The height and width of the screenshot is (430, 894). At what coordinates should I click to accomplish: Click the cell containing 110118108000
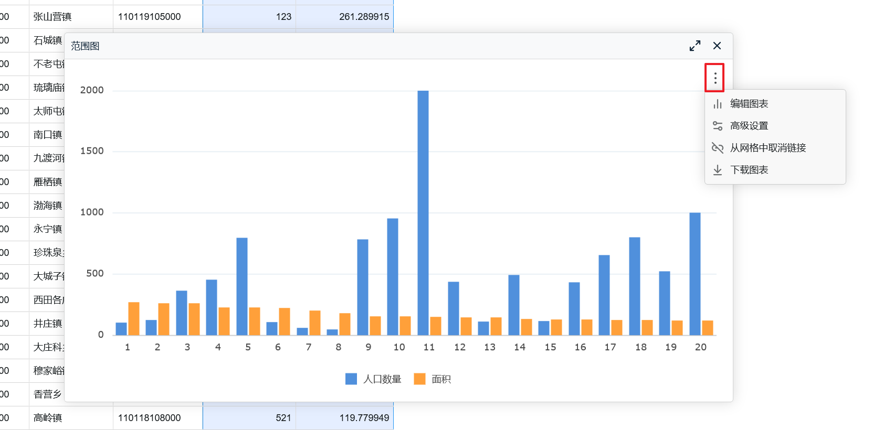[x=150, y=418]
